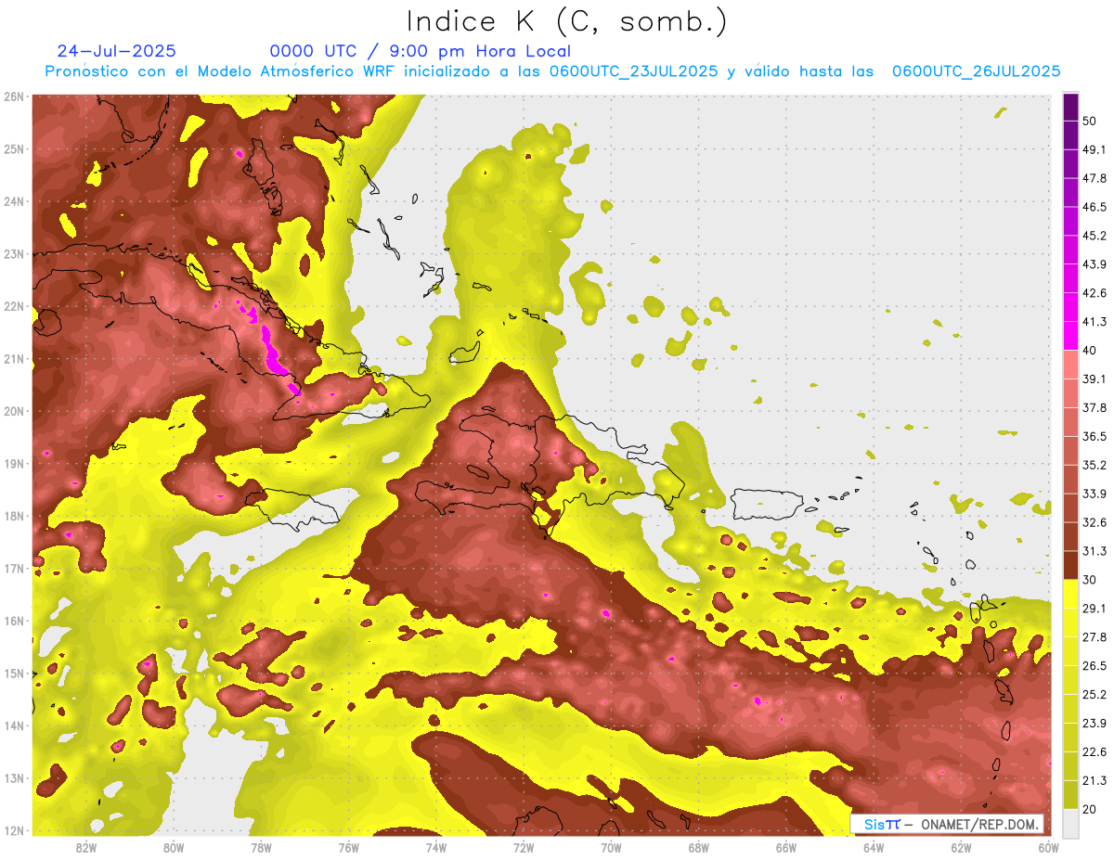Click the latitude label "22N"
The height and width of the screenshot is (860, 1114).
[x=14, y=306]
